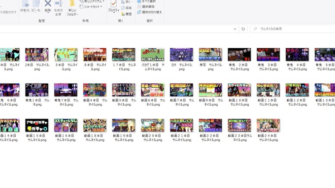Select thumbnail 動画12本目 サムネイル.png

(298, 90)
